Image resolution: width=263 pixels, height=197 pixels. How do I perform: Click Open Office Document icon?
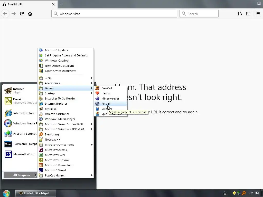(x=41, y=71)
